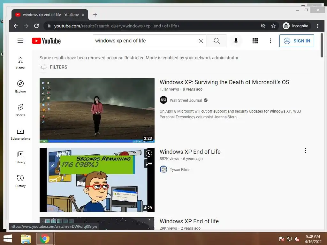This screenshot has width=327, height=245.
Task: Click the magnifying glass search button
Action: pos(217,41)
